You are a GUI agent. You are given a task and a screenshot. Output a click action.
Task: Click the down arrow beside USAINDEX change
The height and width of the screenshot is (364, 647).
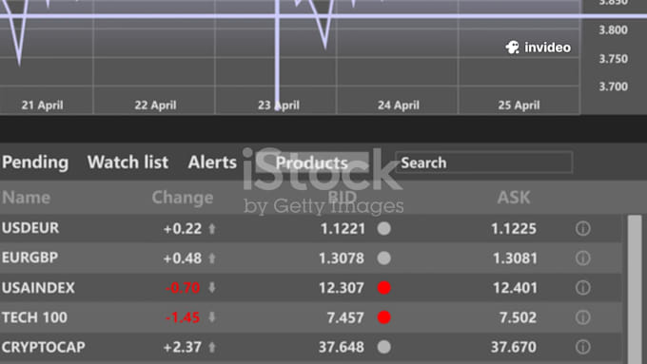coord(212,288)
